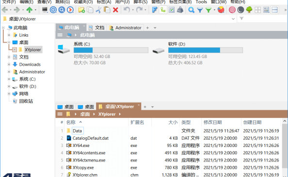Toggle dark mode moon icon

240,10
